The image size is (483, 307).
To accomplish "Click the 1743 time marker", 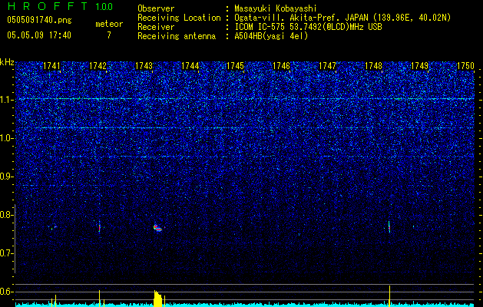I will [x=144, y=66].
